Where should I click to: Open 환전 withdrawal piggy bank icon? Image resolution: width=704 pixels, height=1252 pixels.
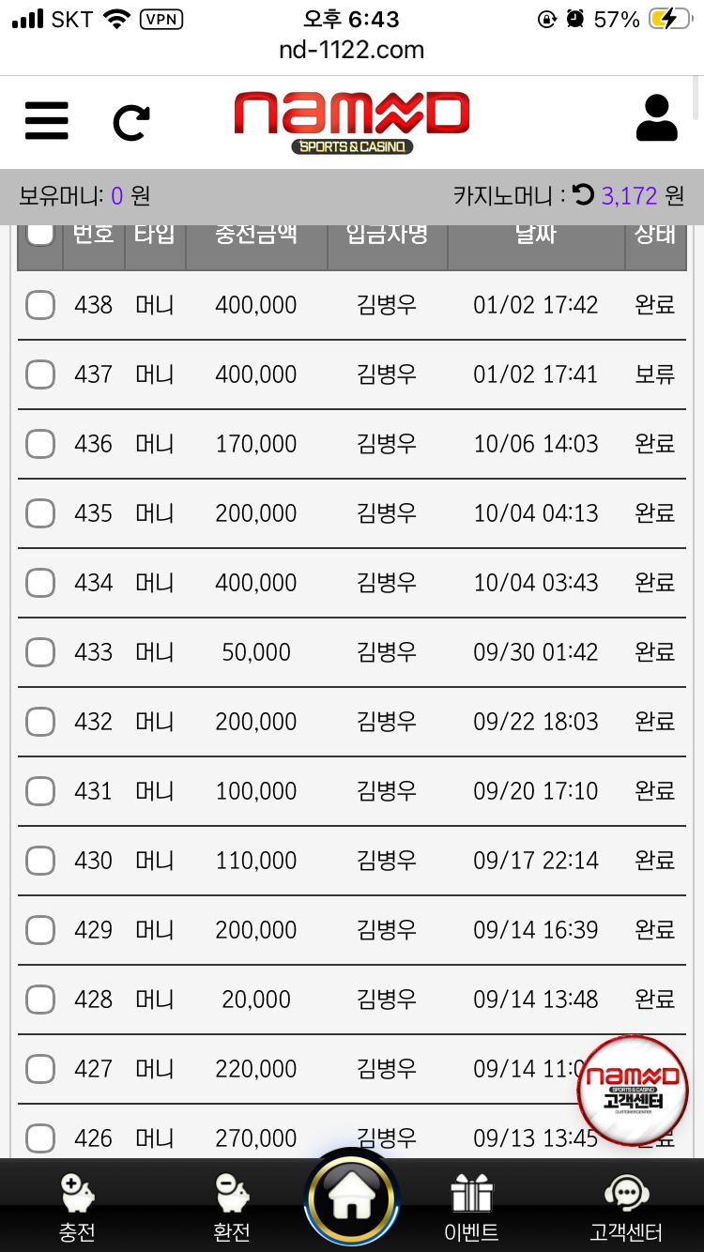[231, 1194]
